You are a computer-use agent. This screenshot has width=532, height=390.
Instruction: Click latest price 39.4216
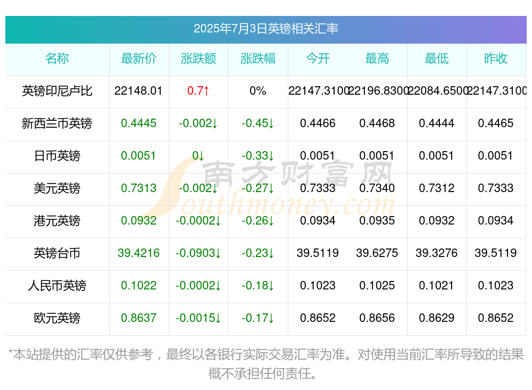138,253
